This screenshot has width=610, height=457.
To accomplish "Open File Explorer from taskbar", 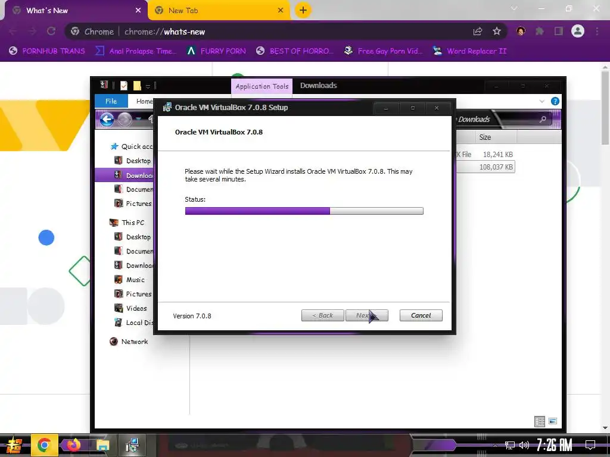I will 102,445.
